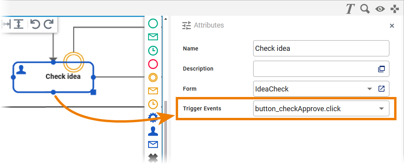This screenshot has width=404, height=164.
Task: Select the blue user task element
Action: 153,131
